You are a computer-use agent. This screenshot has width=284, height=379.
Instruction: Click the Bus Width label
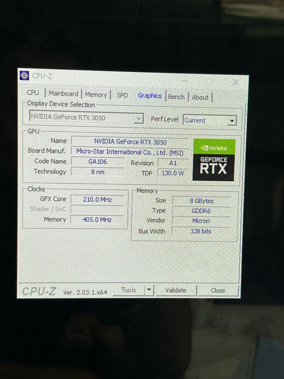pos(152,231)
